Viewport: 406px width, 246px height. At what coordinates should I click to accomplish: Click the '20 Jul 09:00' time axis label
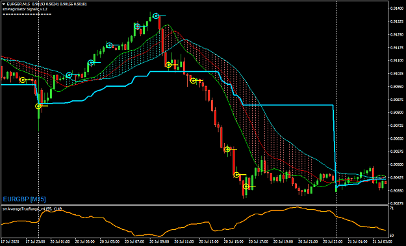point(159,241)
